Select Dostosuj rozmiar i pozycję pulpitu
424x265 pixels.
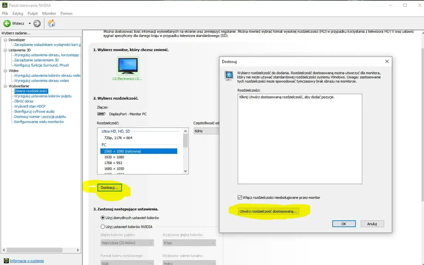[x=40, y=117]
